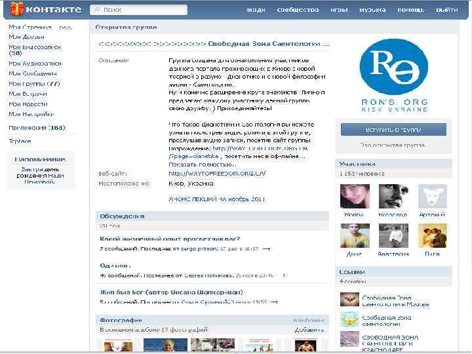Open topic Жил был Бог
Screen dimensions: 472x354
(x=171, y=292)
